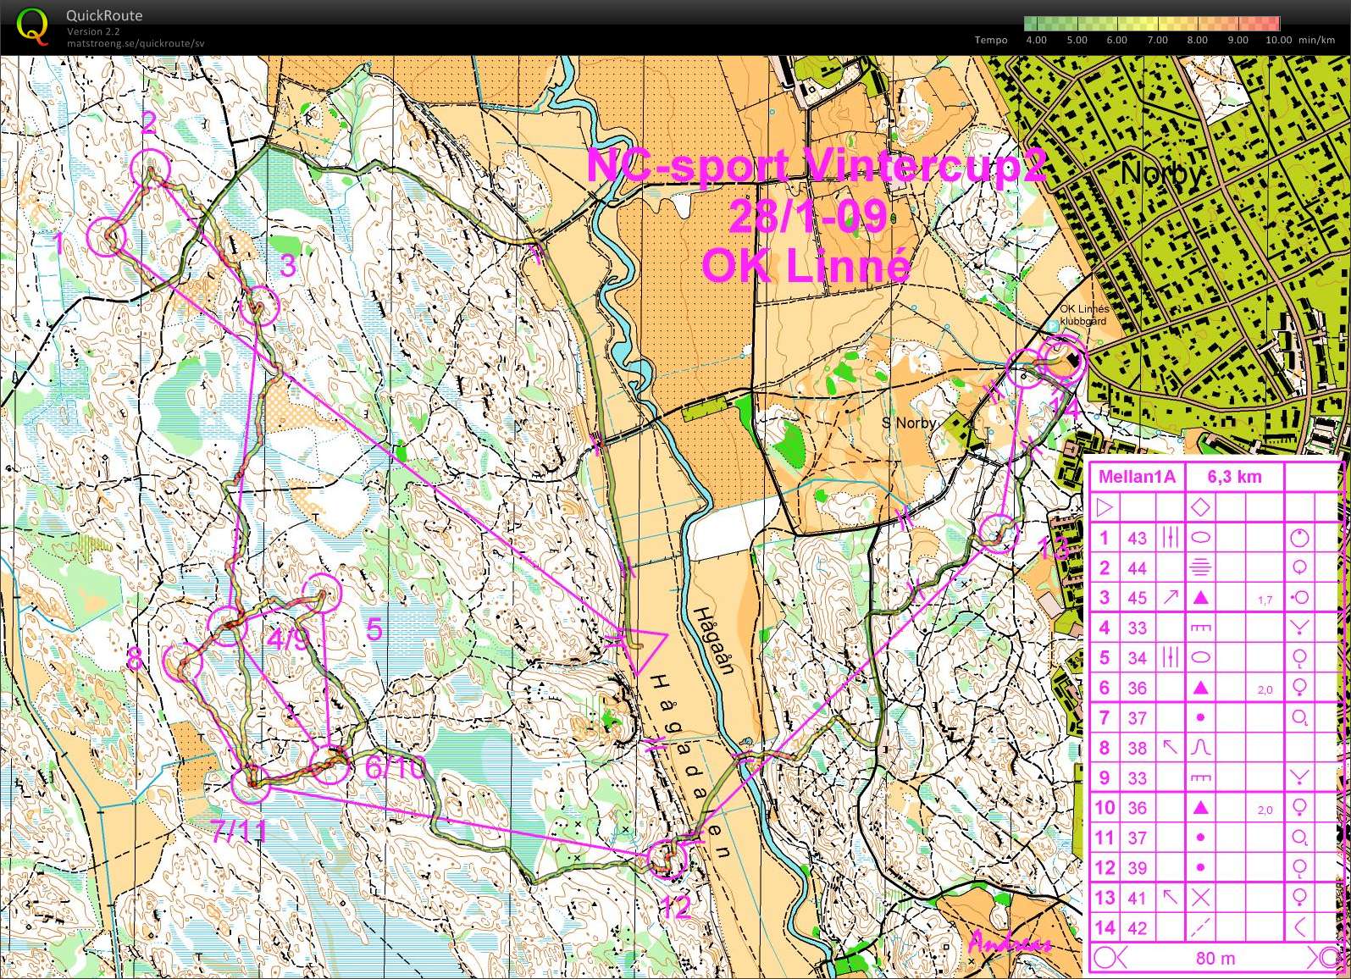Select control circle 12 on the map
Screen dimensions: 1351x979
[x=668, y=859]
